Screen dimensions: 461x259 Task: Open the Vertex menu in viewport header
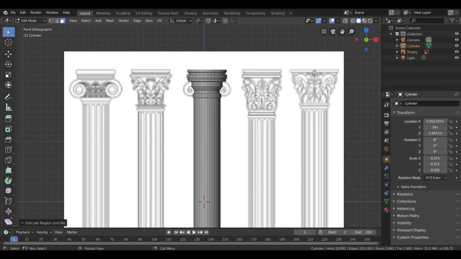(x=124, y=21)
